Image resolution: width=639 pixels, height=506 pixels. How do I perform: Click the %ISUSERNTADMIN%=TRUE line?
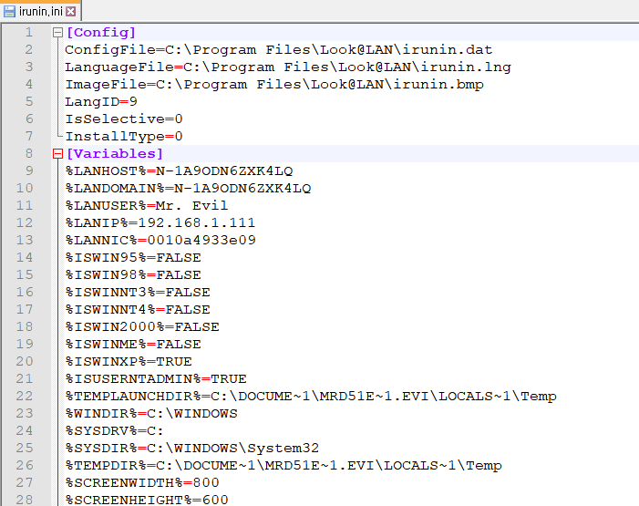156,378
